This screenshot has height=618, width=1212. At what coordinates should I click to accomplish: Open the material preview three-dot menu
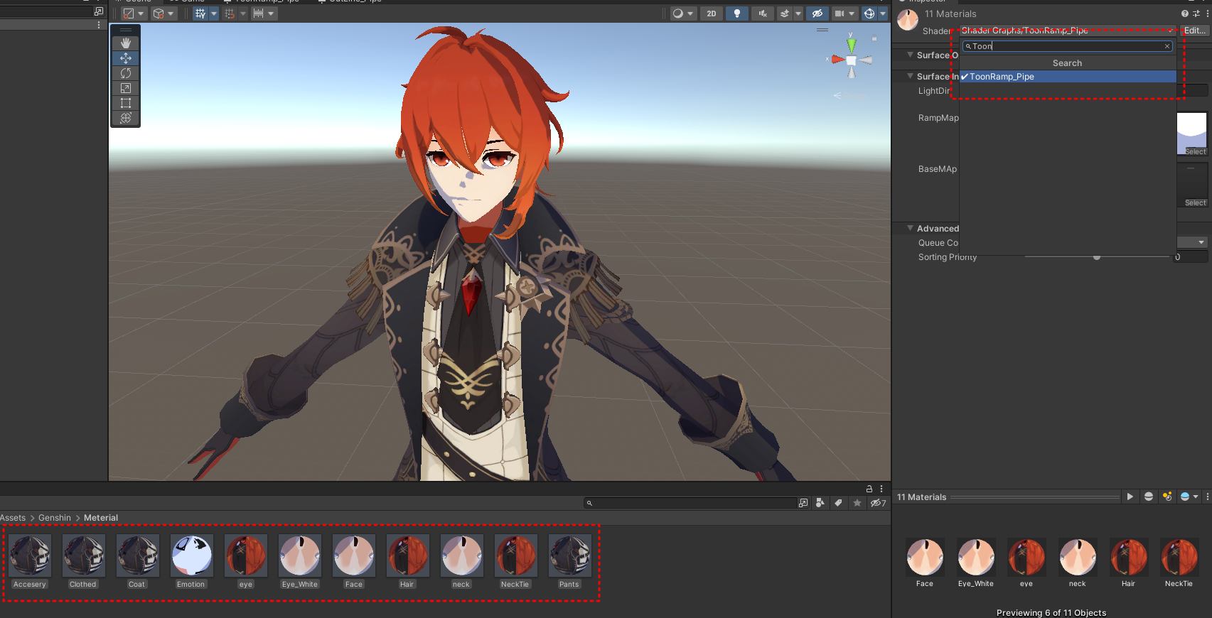point(1207,497)
